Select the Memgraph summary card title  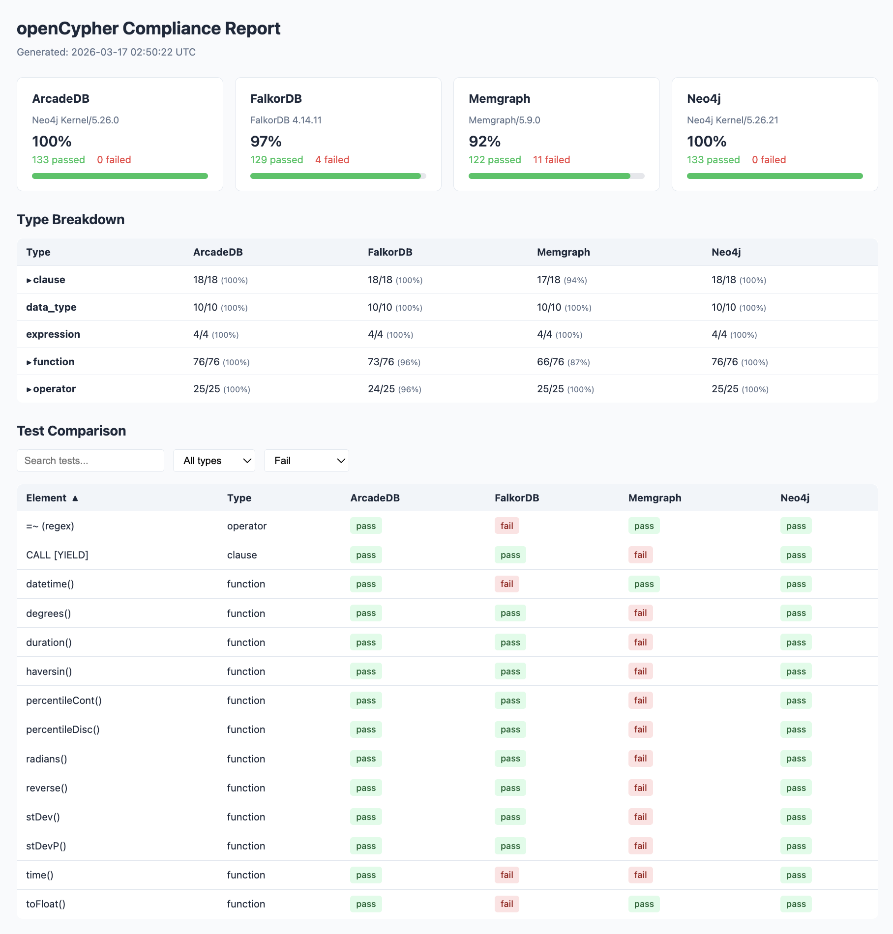(499, 99)
